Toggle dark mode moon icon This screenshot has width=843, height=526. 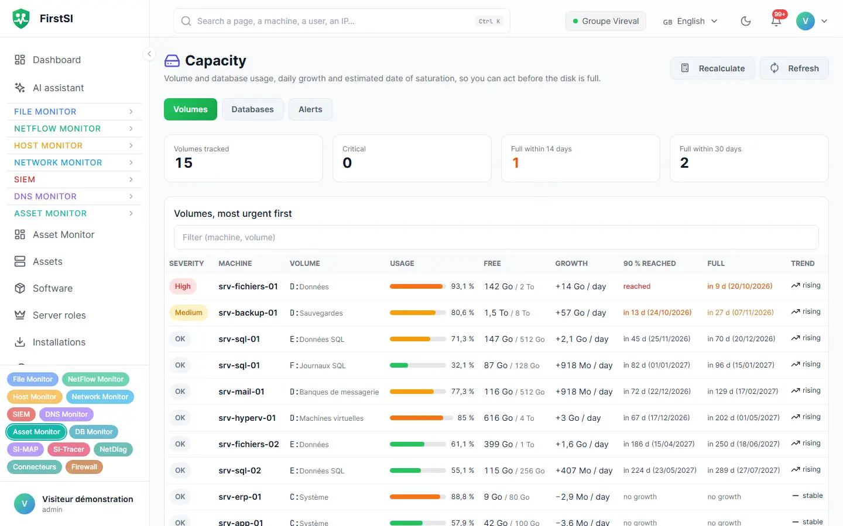(746, 21)
